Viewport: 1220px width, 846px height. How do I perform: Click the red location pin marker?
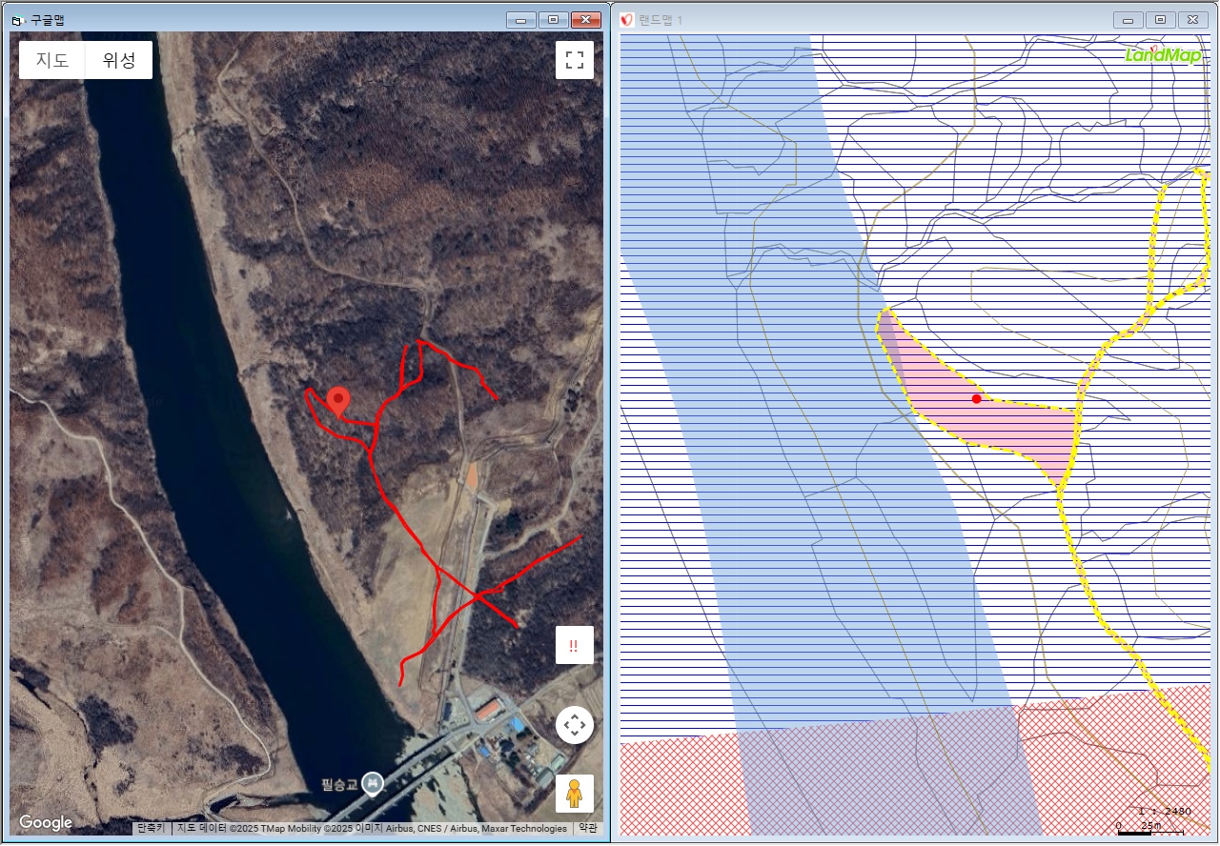pos(337,401)
